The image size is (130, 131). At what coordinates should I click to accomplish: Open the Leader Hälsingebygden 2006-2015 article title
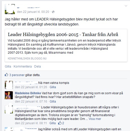(63, 35)
